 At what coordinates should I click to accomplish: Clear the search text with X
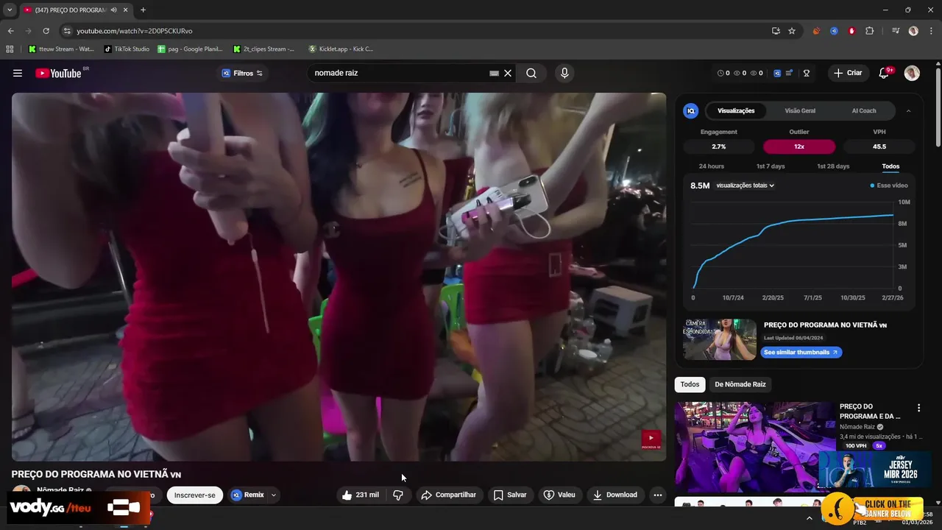coord(508,73)
